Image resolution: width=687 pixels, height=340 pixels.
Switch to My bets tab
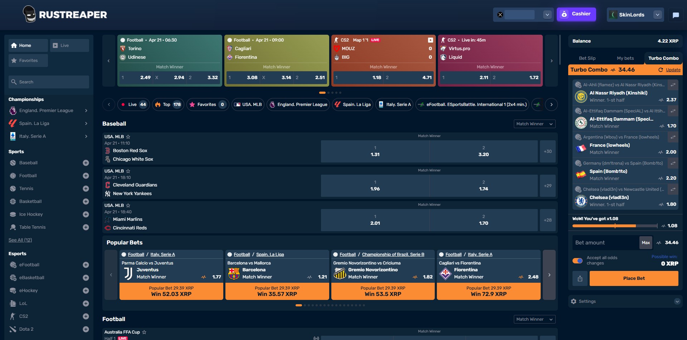(625, 58)
